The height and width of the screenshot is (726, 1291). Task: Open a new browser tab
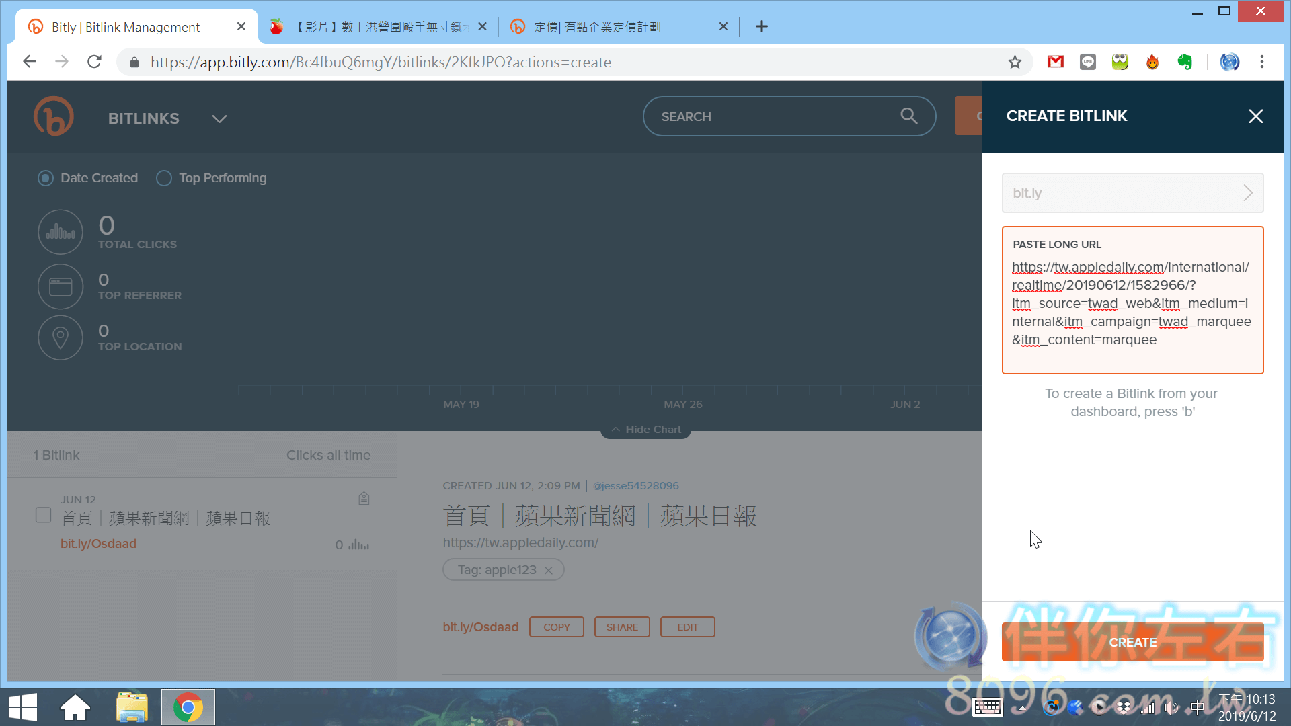761,27
